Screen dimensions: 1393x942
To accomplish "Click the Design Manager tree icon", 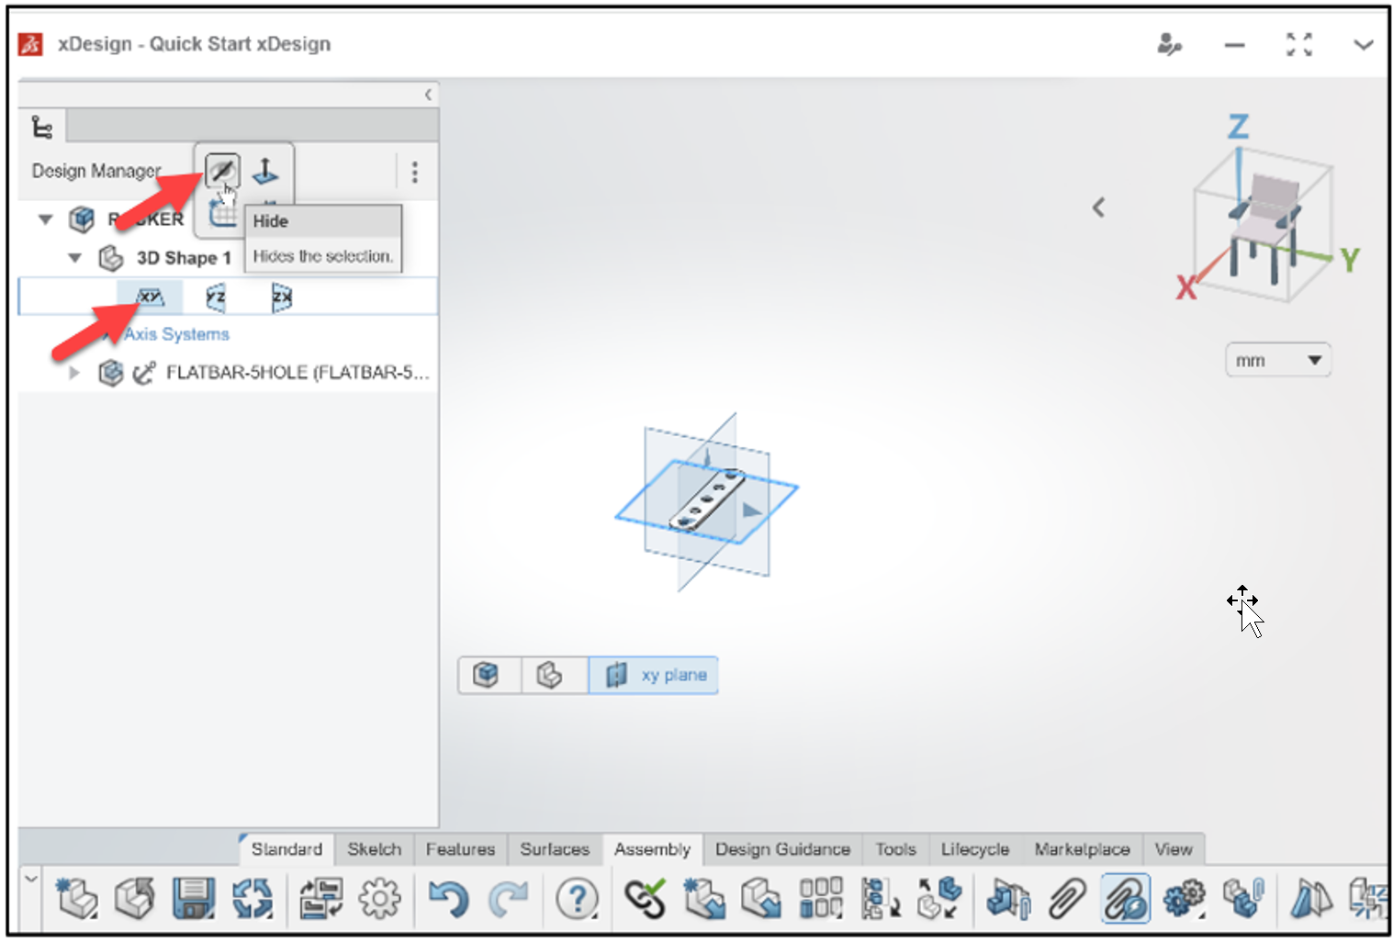I will pyautogui.click(x=40, y=126).
